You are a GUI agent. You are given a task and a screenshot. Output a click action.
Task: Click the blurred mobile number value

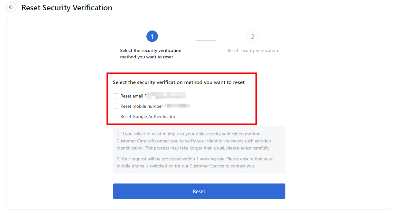(177, 106)
